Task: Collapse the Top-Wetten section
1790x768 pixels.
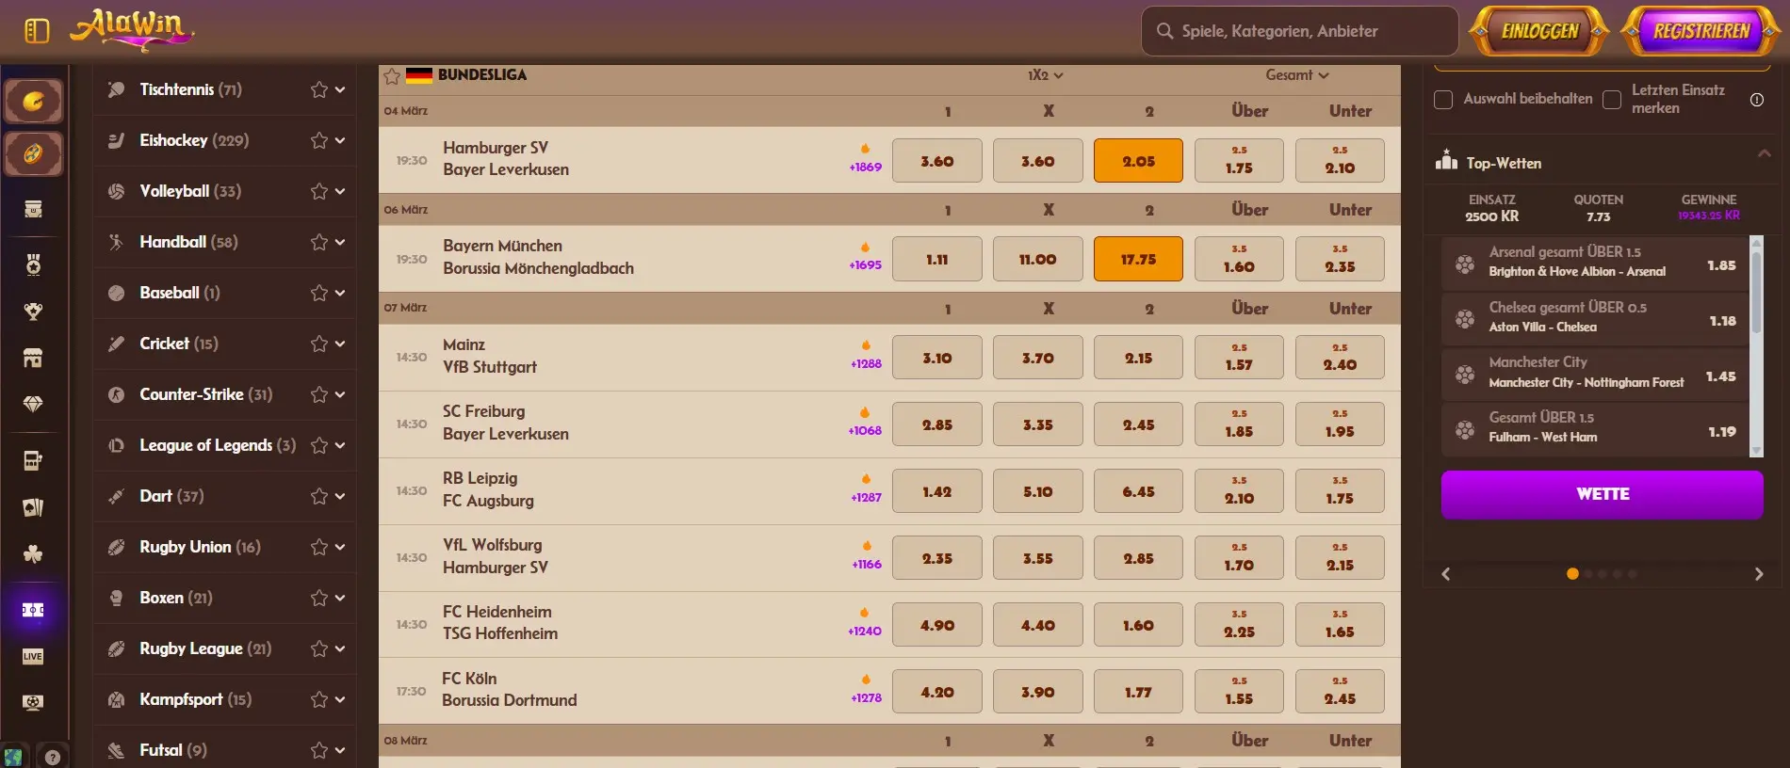Action: (1765, 153)
